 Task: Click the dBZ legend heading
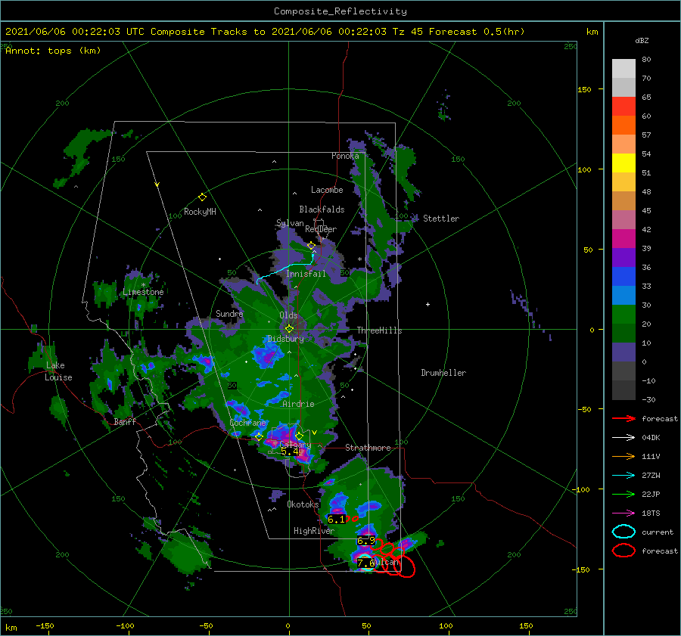(642, 41)
